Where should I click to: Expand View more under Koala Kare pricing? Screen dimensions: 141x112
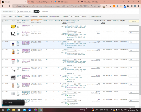[70, 39]
